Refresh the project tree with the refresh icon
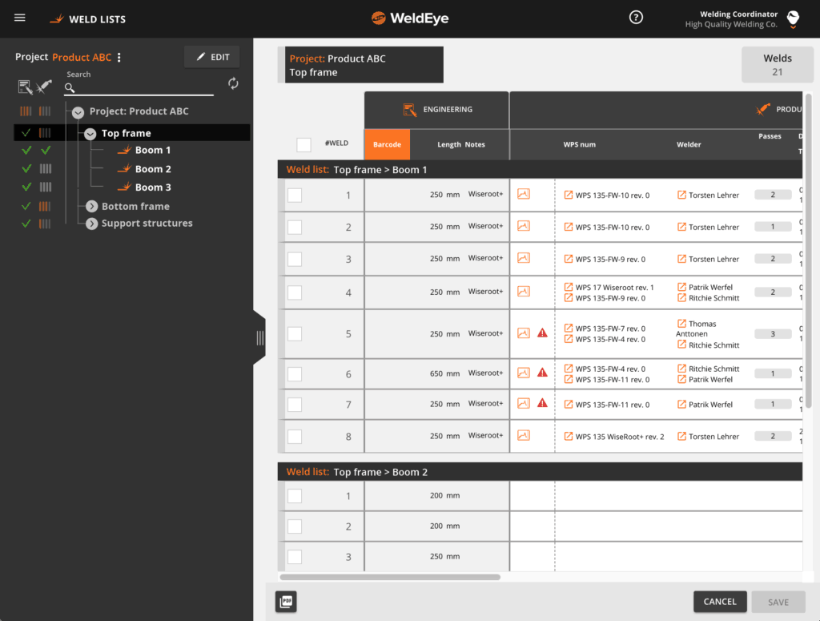Image resolution: width=820 pixels, height=621 pixels. click(231, 83)
